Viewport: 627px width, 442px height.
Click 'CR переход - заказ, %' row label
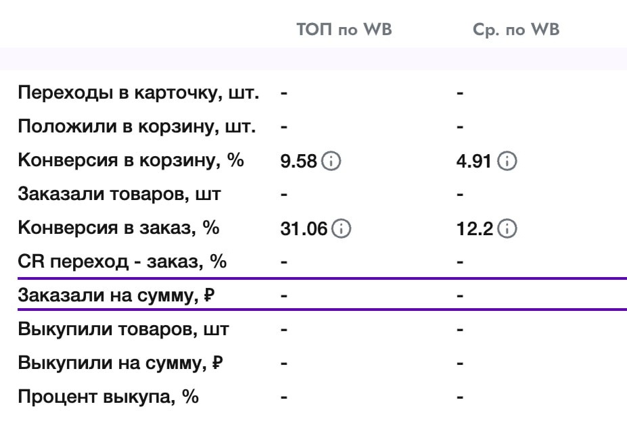click(x=122, y=262)
